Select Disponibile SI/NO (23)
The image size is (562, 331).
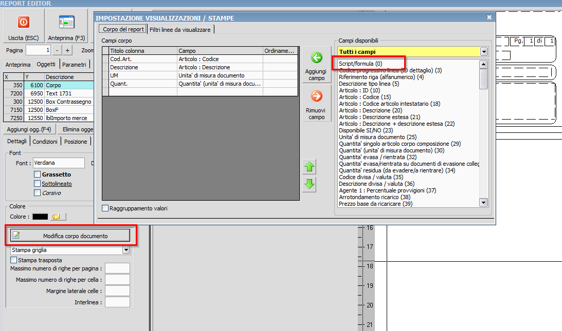[366, 130]
